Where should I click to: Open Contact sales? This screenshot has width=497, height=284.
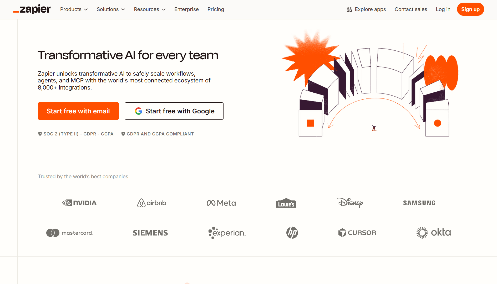point(411,9)
